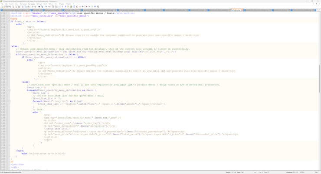Create a new file from toolbar
Screen dimensions: 321x174
click(2, 6)
